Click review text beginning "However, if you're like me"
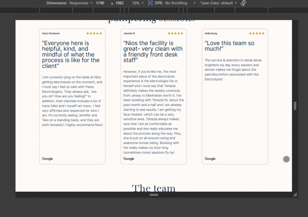This screenshot has width=308, height=217. click(x=154, y=112)
